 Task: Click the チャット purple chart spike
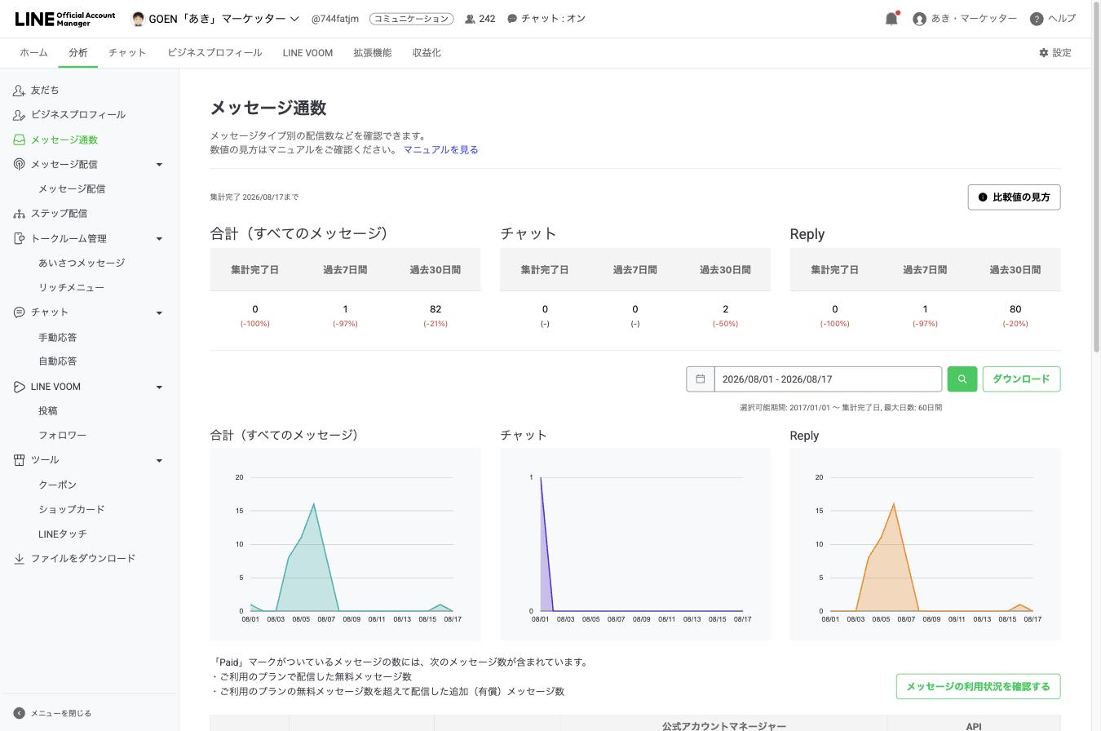click(x=541, y=478)
